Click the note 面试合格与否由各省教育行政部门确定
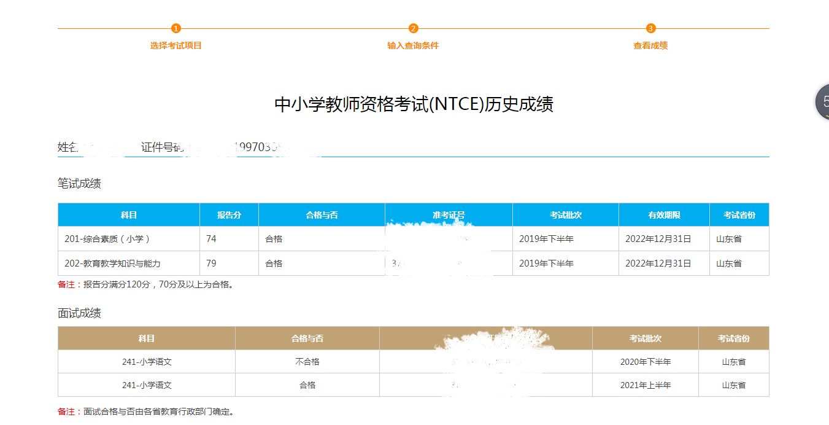This screenshot has width=829, height=425. tap(146, 411)
